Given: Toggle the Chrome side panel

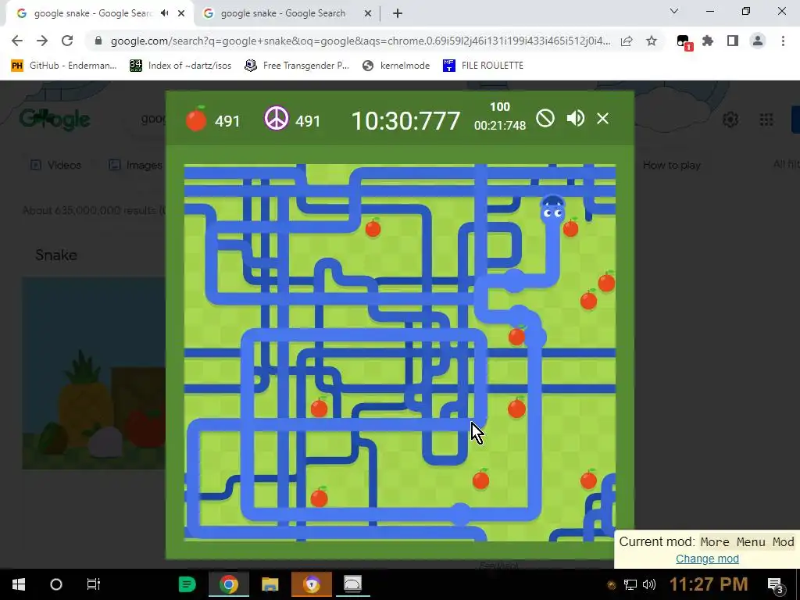Looking at the screenshot, I should pyautogui.click(x=733, y=41).
